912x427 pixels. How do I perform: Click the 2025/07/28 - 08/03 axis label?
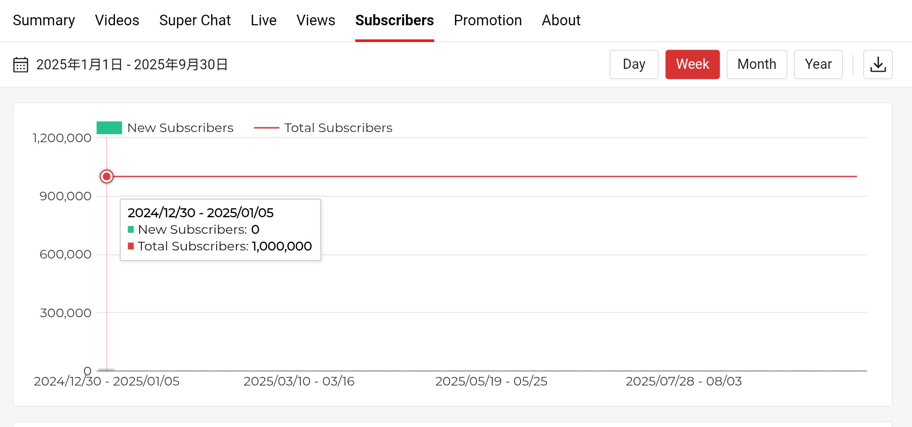click(684, 381)
